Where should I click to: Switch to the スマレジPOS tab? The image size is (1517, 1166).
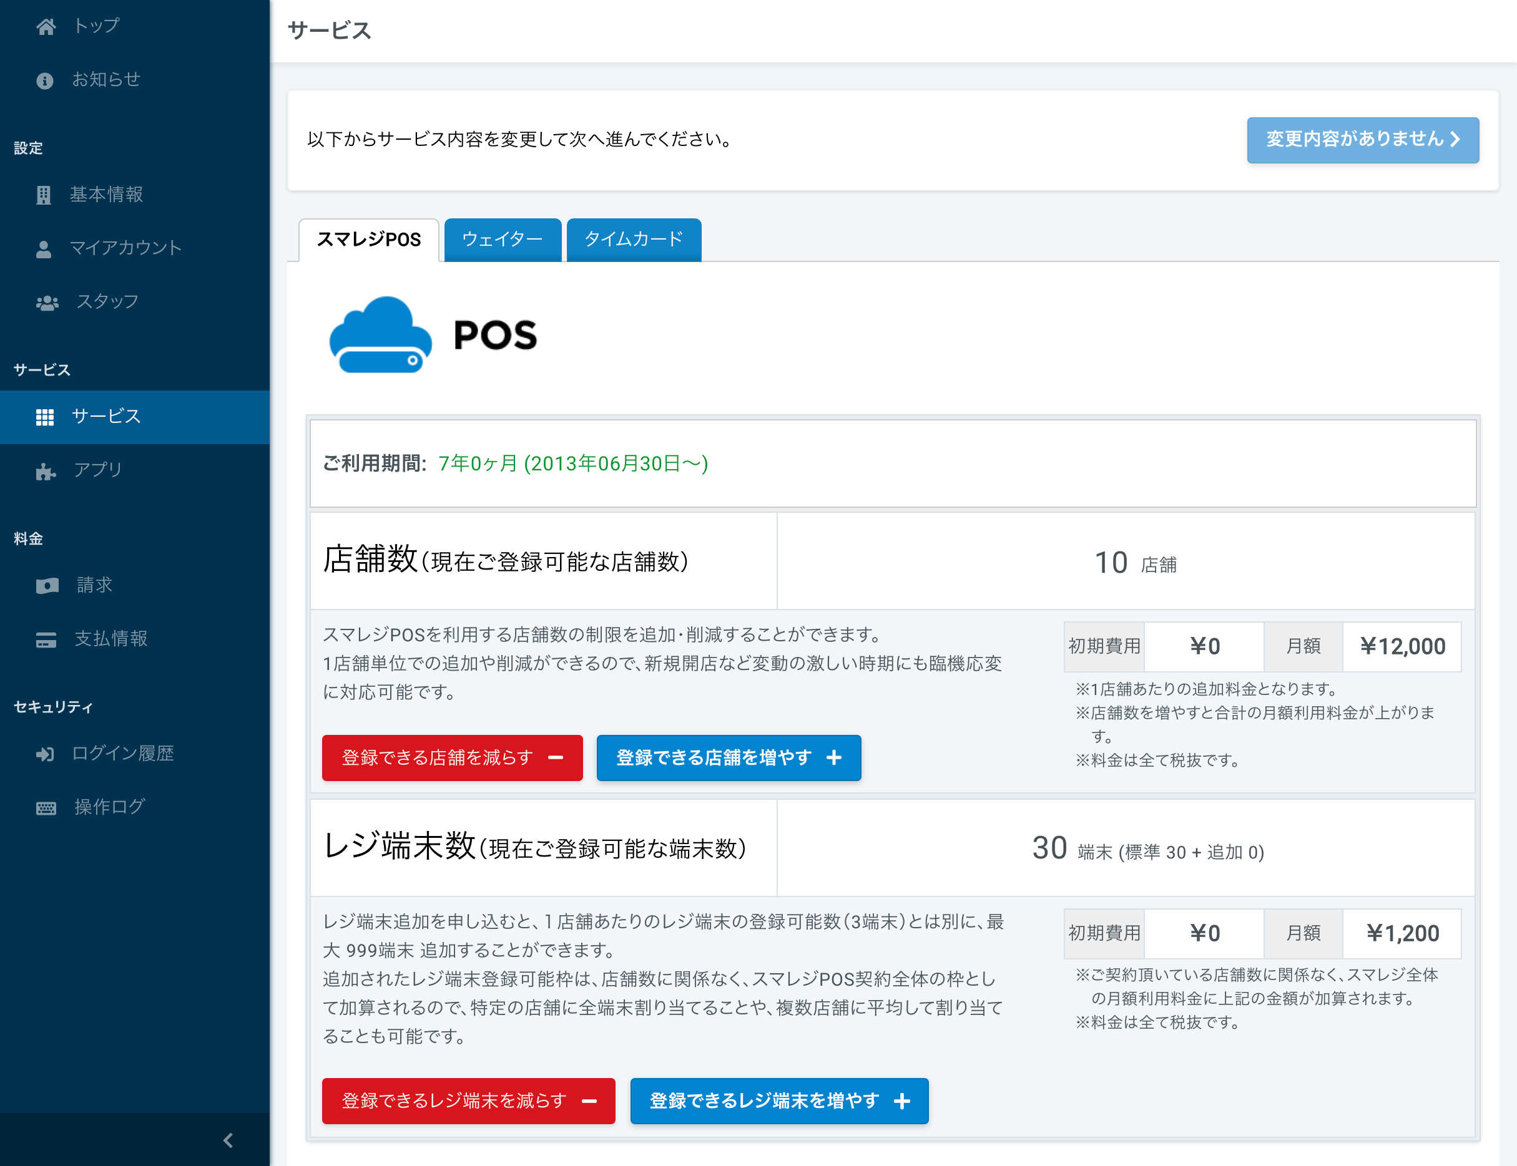point(369,240)
